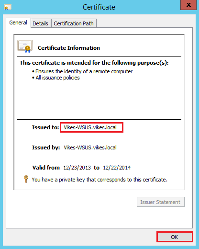The image size is (199, 249).
Task: Click the private key corresponds message
Action: pos(99,180)
